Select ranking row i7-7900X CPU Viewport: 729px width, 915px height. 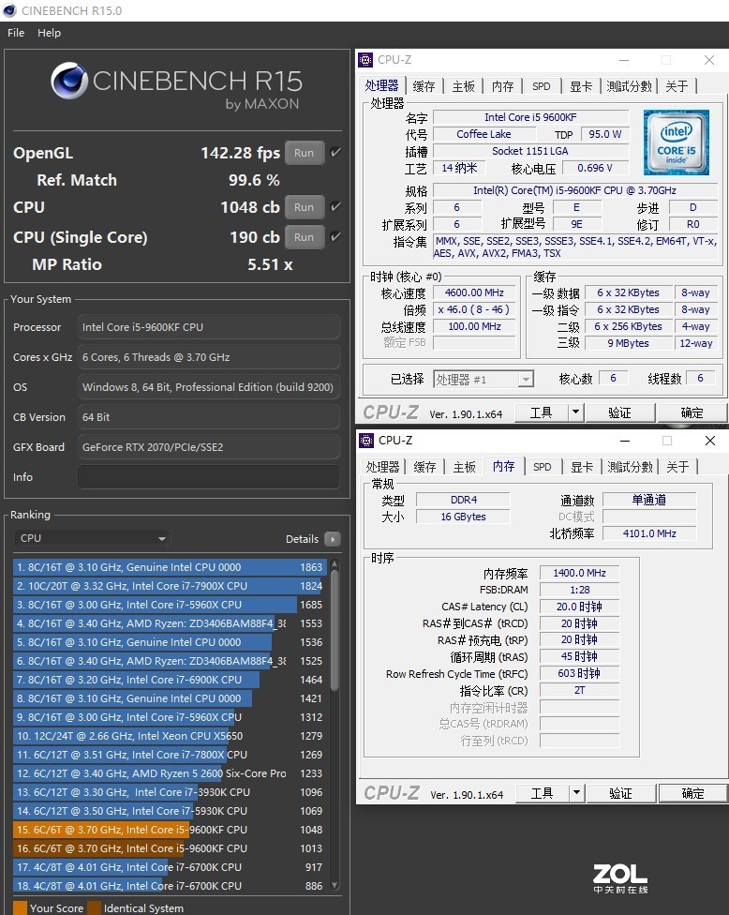click(x=169, y=585)
